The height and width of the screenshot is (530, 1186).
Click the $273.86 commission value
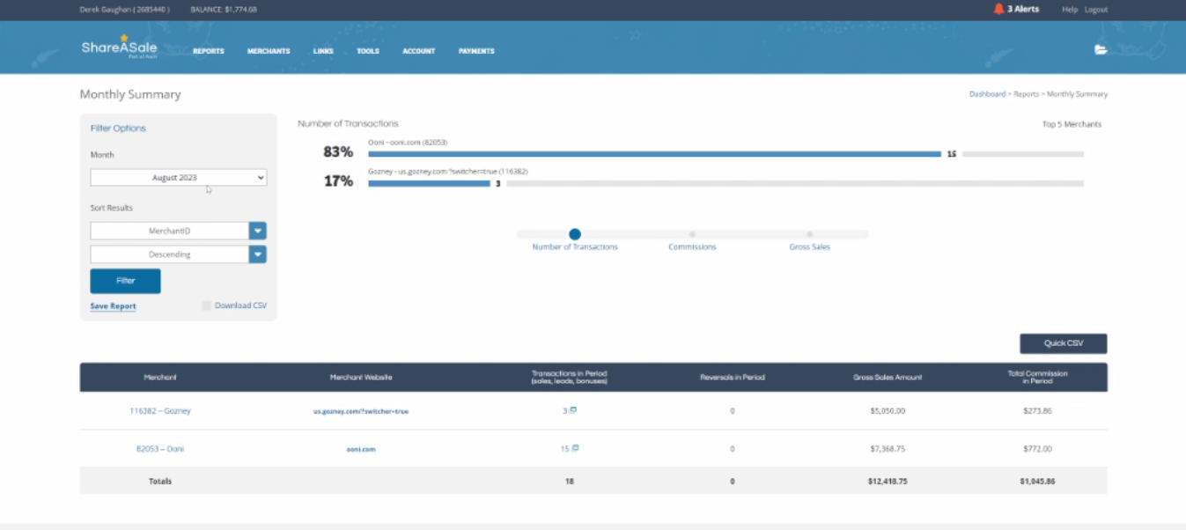(x=1038, y=411)
